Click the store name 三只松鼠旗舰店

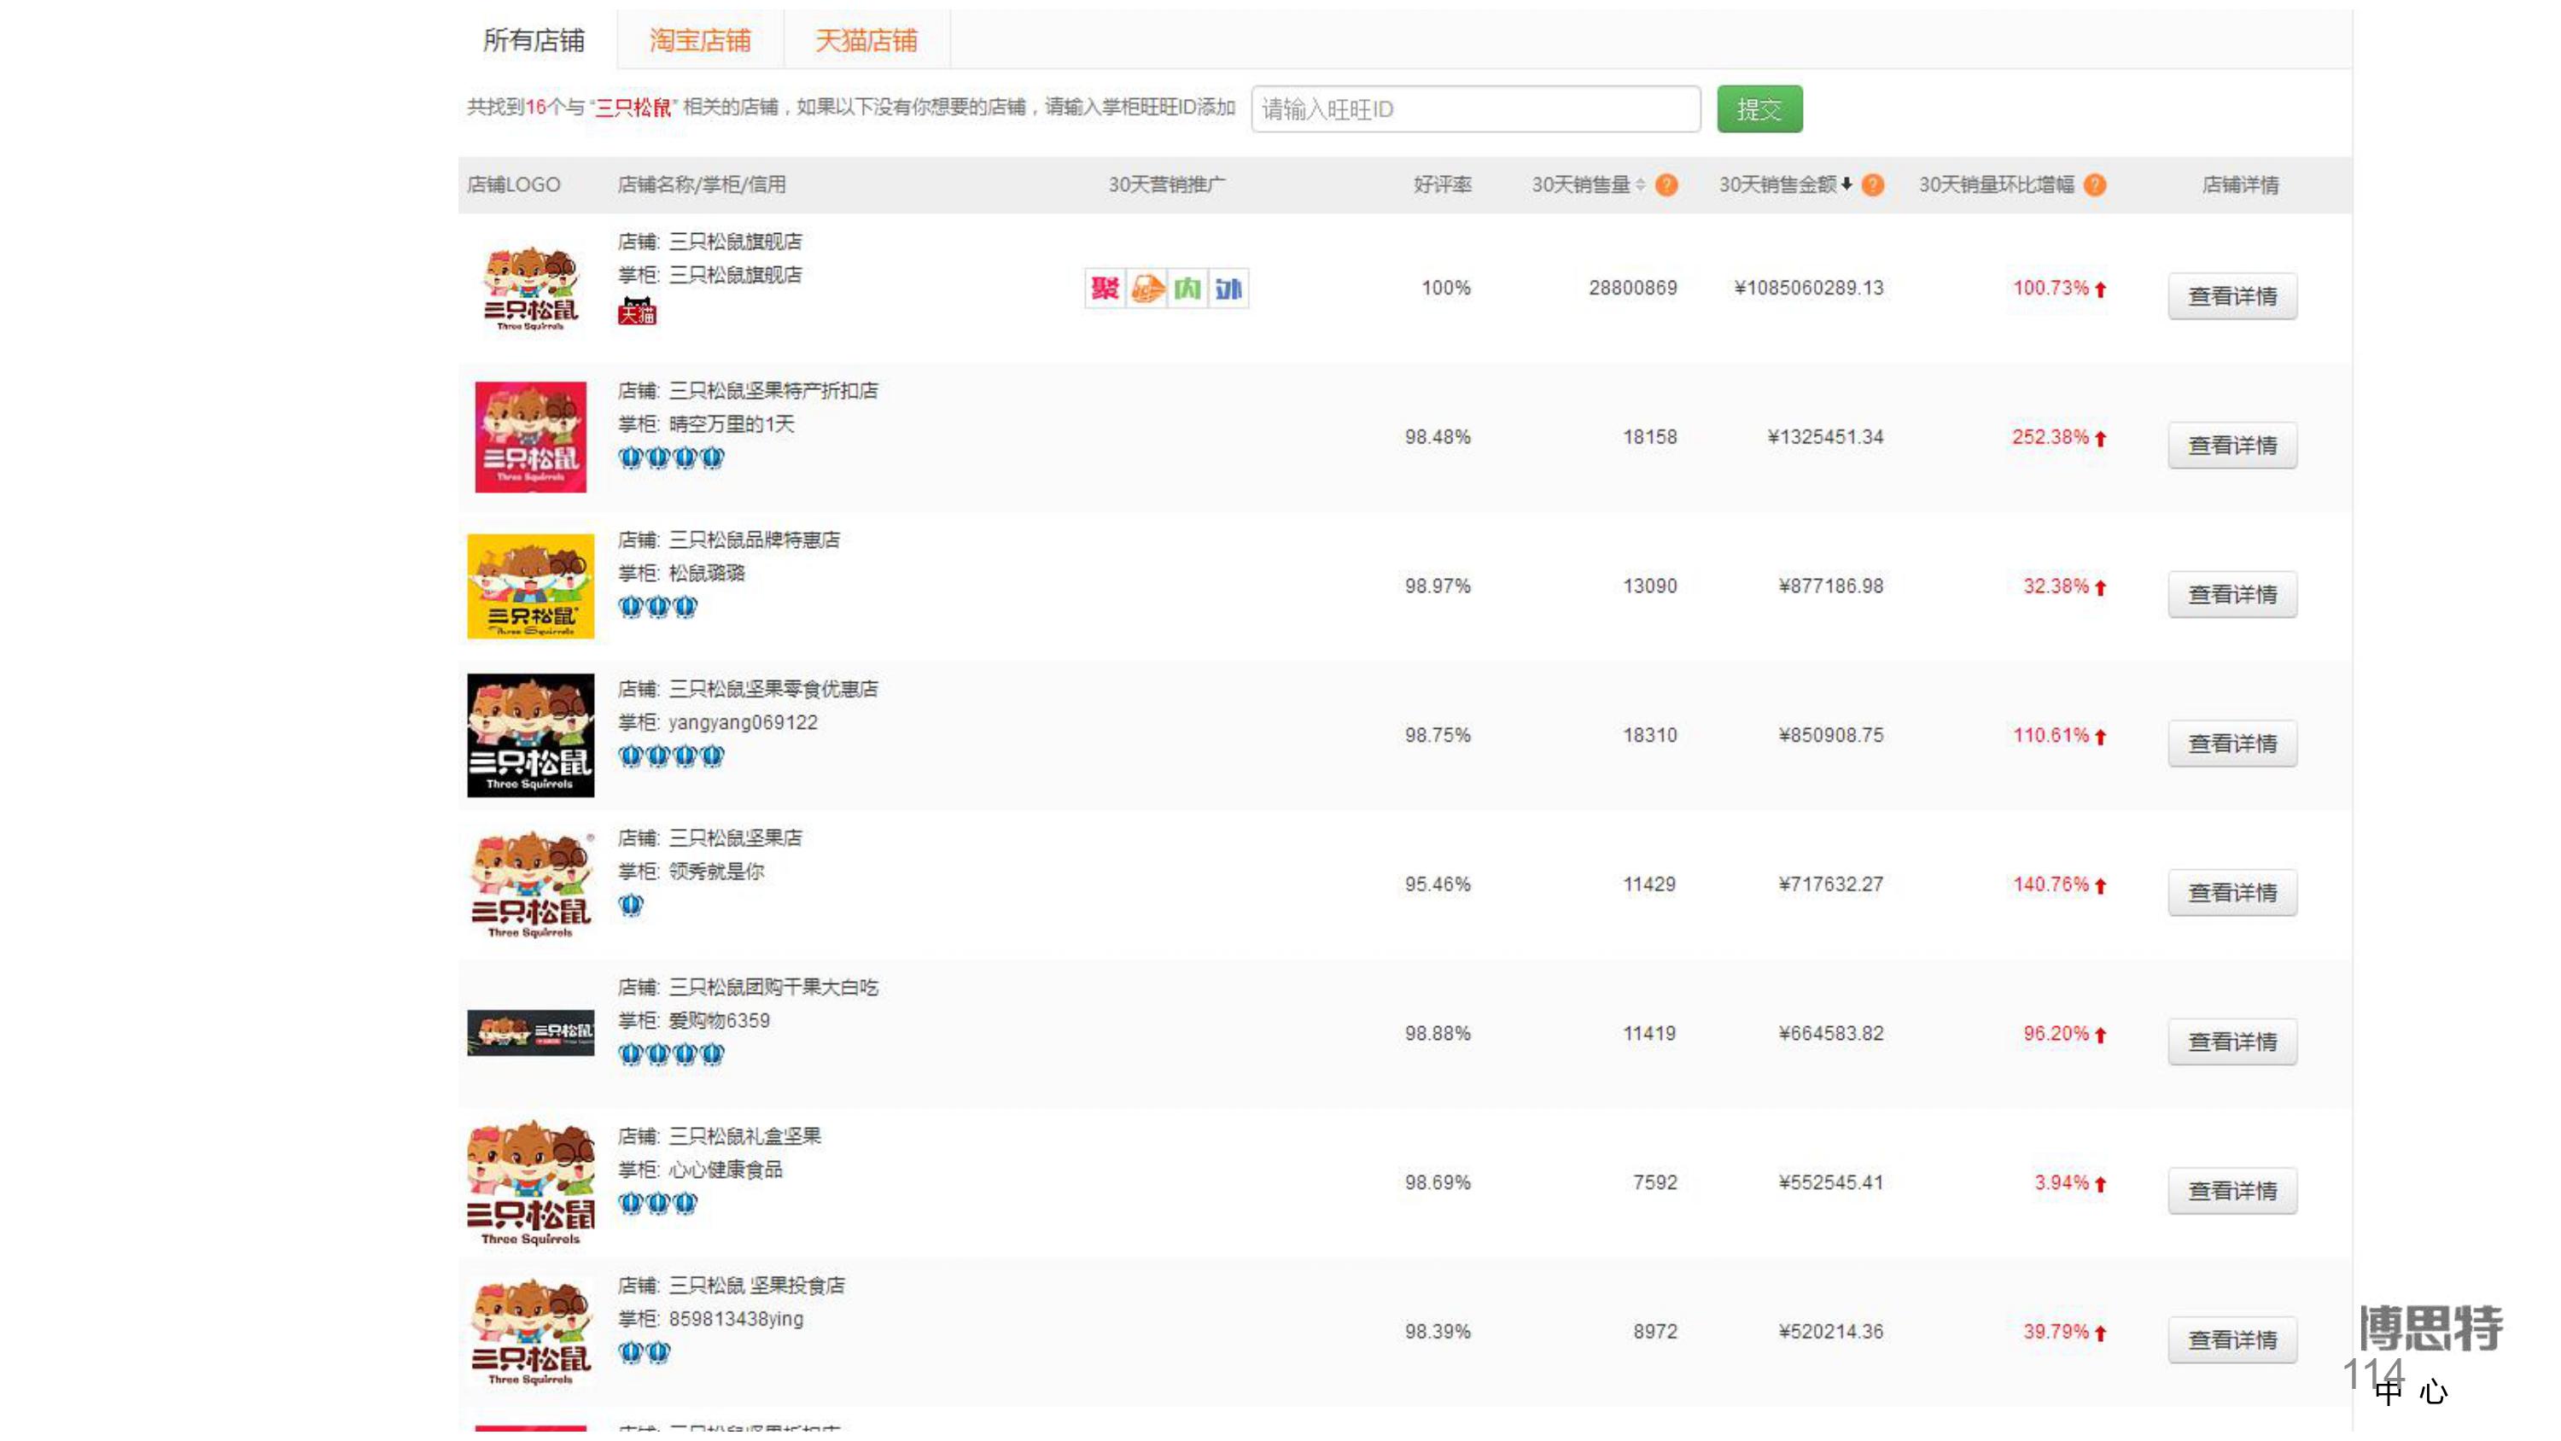click(735, 242)
